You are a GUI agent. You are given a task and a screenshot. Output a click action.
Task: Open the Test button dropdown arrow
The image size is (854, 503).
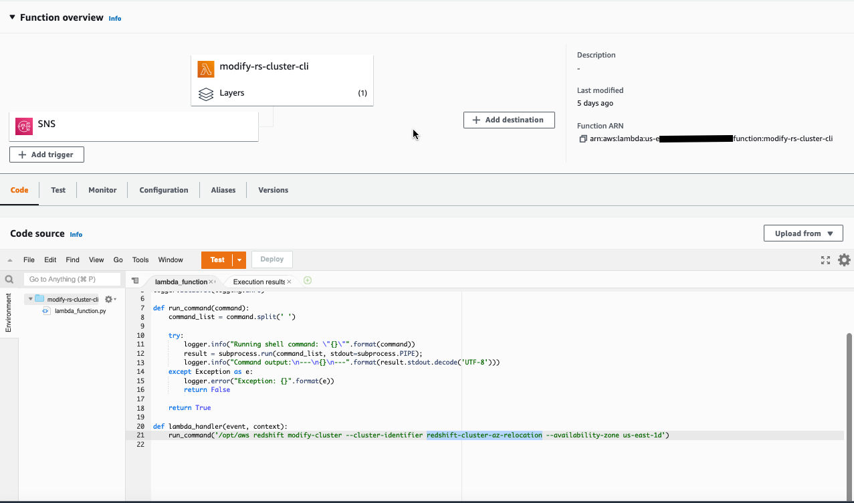coord(239,260)
